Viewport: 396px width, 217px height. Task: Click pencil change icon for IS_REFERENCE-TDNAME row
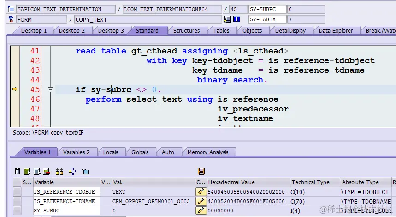click(x=201, y=201)
